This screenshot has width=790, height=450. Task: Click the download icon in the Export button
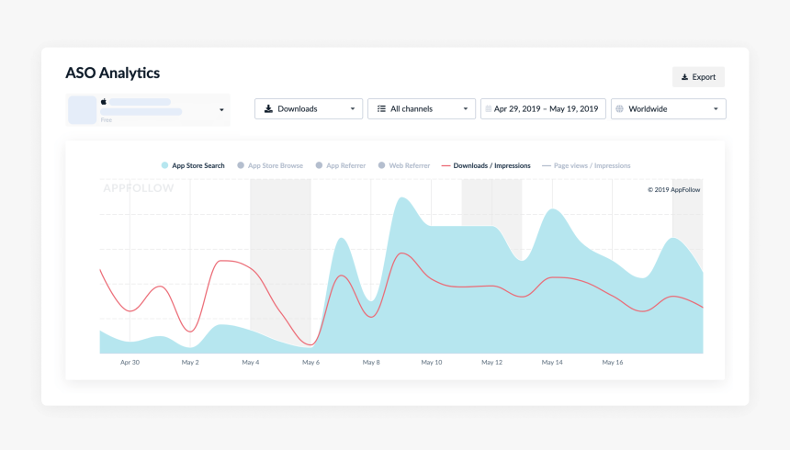tap(684, 77)
